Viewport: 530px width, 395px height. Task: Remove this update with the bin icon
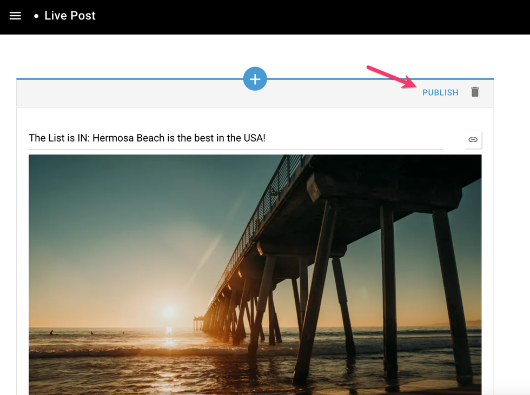[x=475, y=92]
